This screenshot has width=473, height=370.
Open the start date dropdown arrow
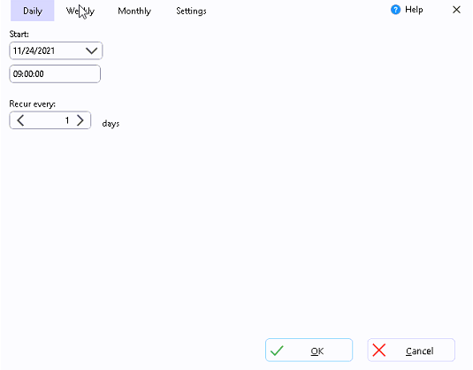[x=91, y=50]
